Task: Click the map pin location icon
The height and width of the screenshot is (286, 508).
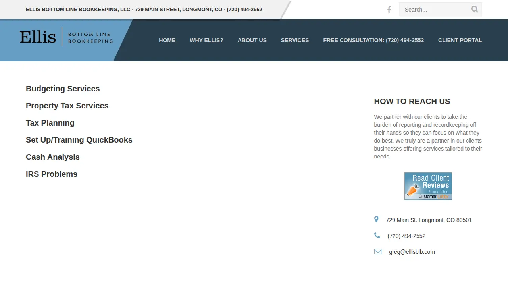Action: pyautogui.click(x=376, y=219)
